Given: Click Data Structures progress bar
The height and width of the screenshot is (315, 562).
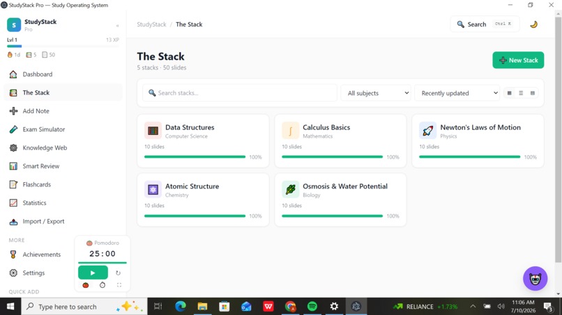Looking at the screenshot, I should point(195,156).
